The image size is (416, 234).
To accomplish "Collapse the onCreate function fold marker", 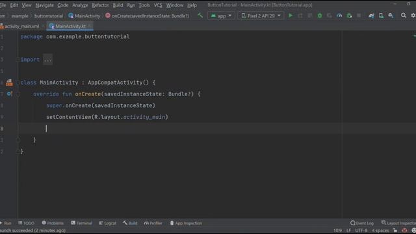I will click(x=18, y=94).
